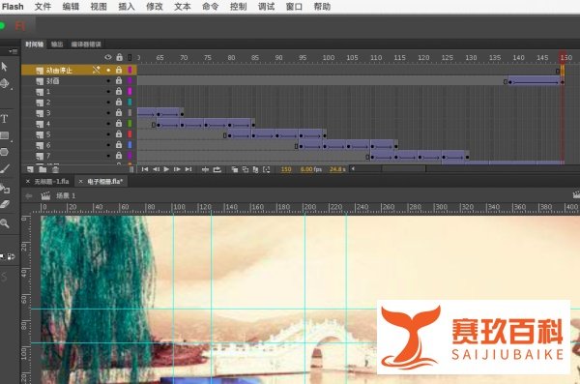The height and width of the screenshot is (384, 580).
Task: Toggle Onion Skin Outlines icon
Action: pos(245,169)
